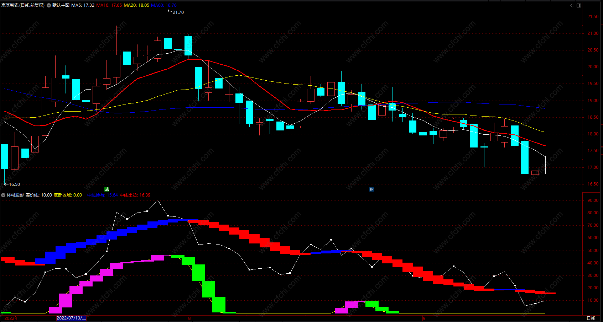Click the 实价线: 10.00 label
603x322 pixels.
(x=39, y=195)
